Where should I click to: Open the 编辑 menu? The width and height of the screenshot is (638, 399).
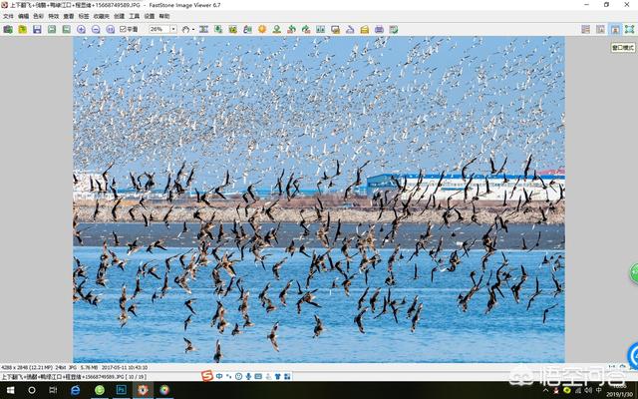point(23,16)
